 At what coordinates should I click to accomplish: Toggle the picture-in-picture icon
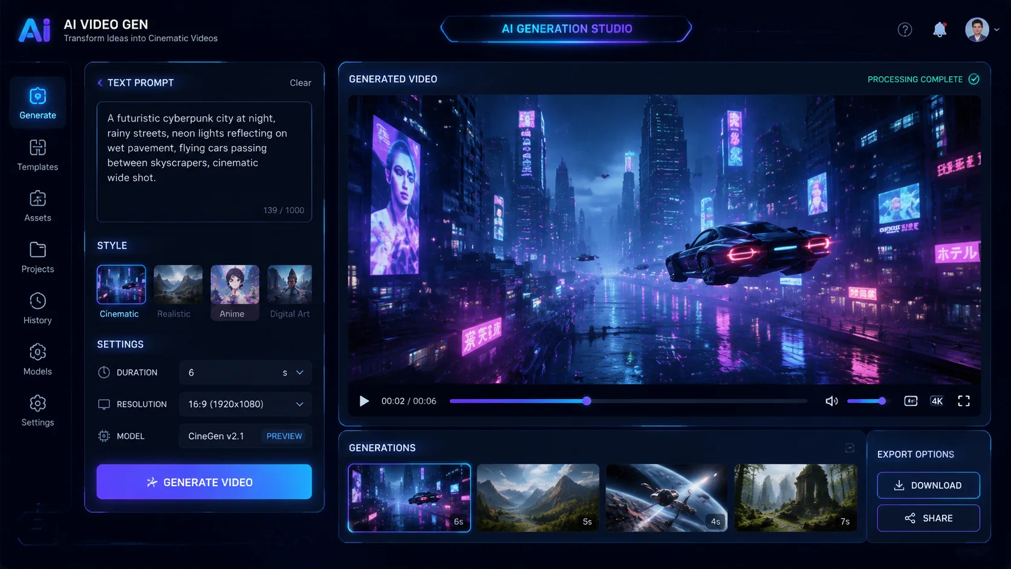[911, 401]
